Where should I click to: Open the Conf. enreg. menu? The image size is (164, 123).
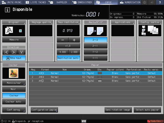coord(14,110)
